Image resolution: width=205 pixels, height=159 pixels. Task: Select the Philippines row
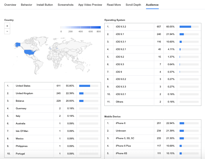pyautogui.click(x=53, y=146)
